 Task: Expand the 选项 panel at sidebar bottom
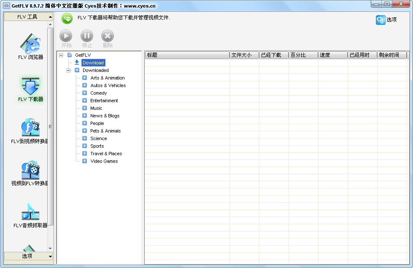(x=28, y=256)
